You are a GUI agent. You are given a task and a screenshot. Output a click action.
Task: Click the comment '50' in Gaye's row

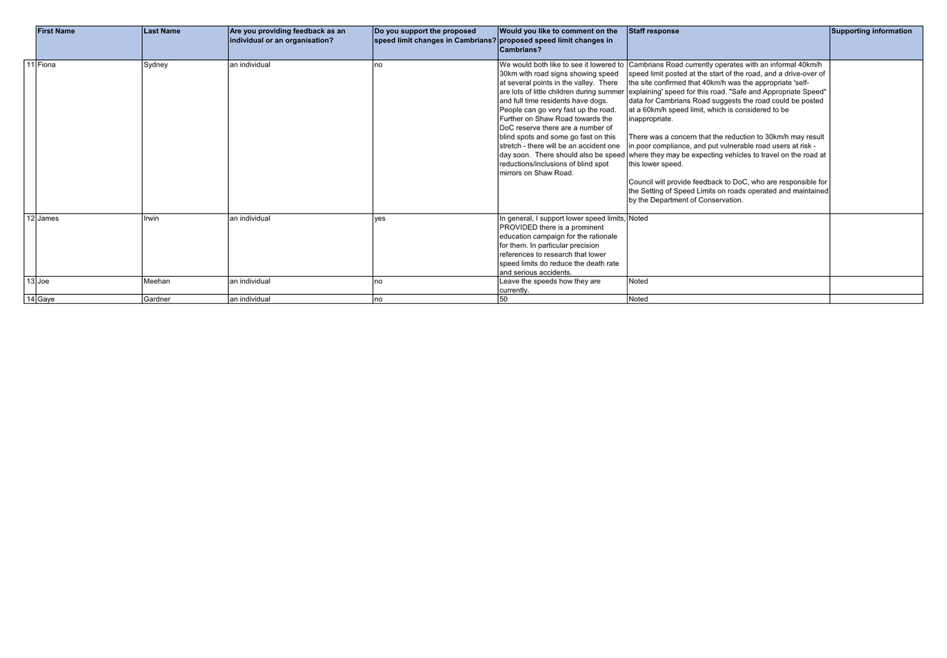pyautogui.click(x=504, y=299)
